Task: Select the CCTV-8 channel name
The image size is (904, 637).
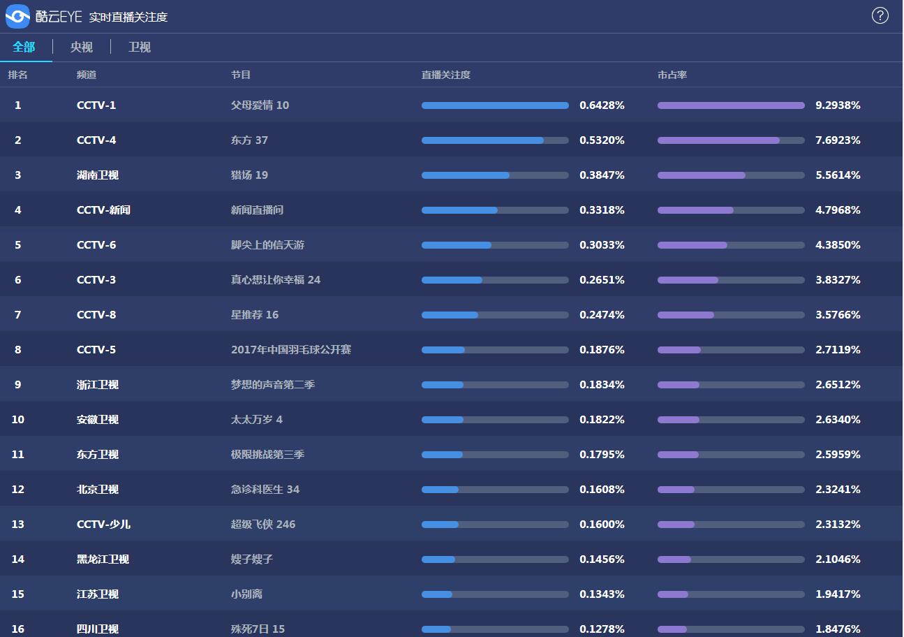Action: click(x=96, y=315)
